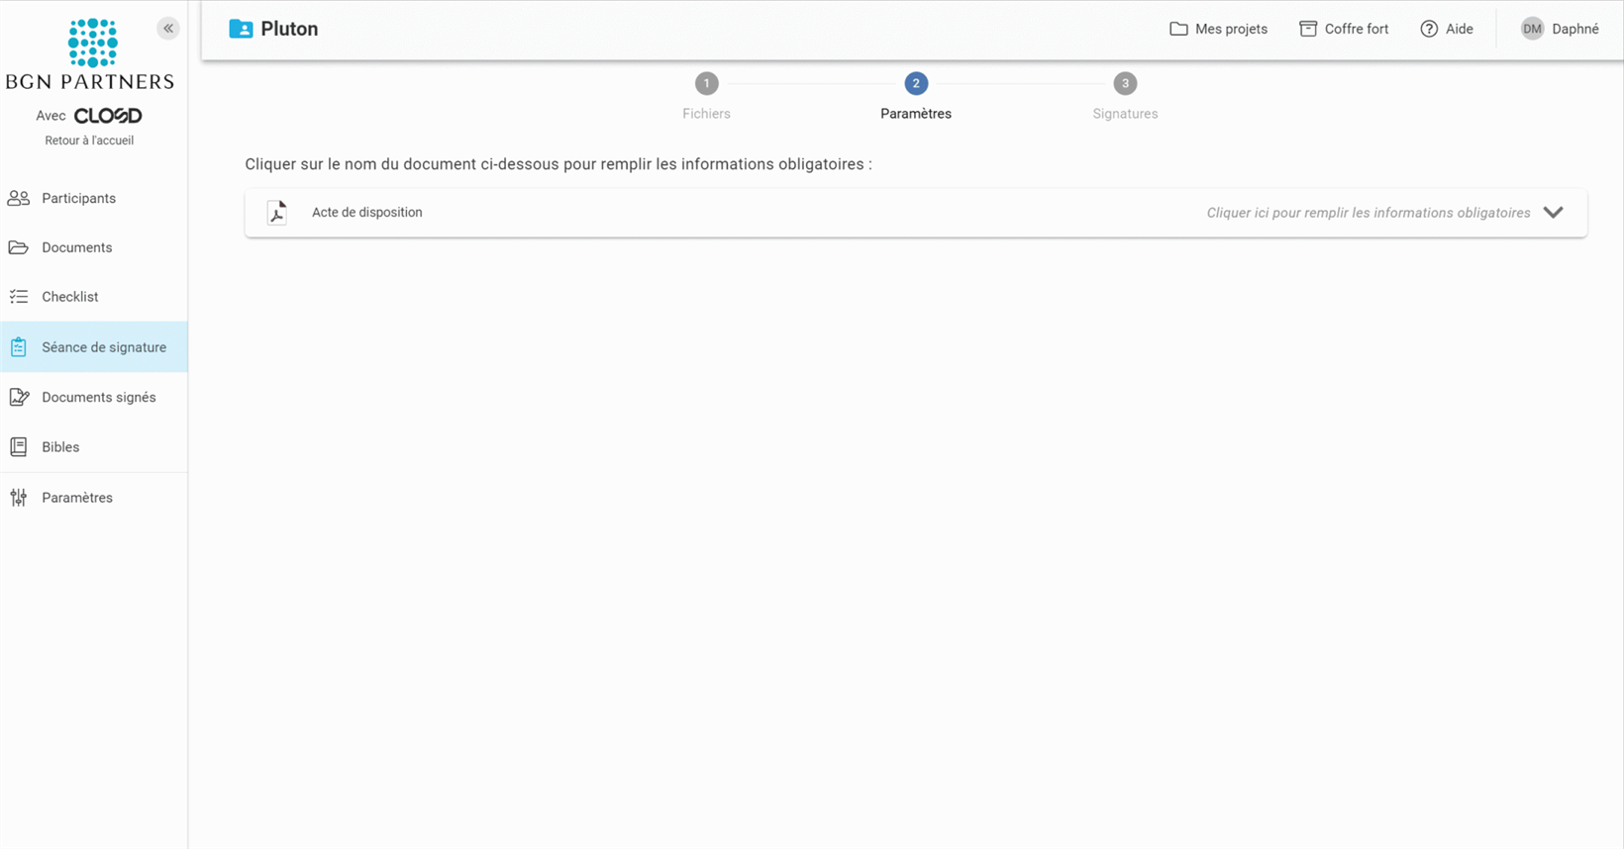This screenshot has height=849, width=1624.
Task: Go to step 3 circle Signatures
Action: pos(1125,83)
